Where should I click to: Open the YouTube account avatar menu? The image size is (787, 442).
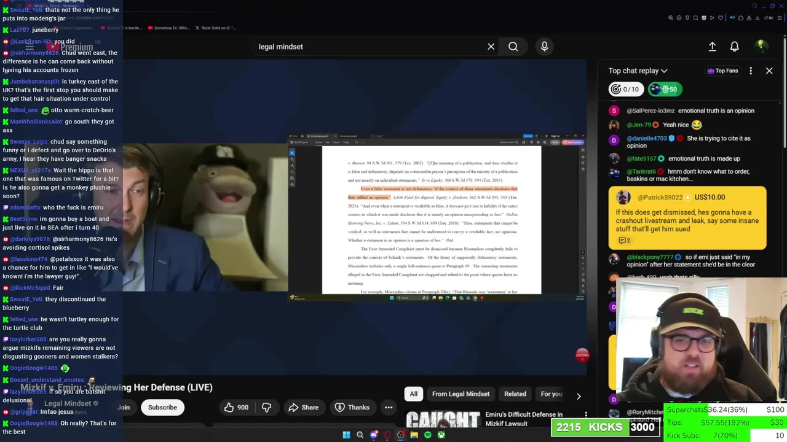(761, 46)
